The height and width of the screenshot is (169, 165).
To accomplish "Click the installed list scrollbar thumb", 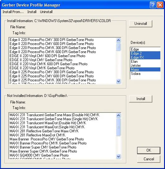I will [118, 47].
